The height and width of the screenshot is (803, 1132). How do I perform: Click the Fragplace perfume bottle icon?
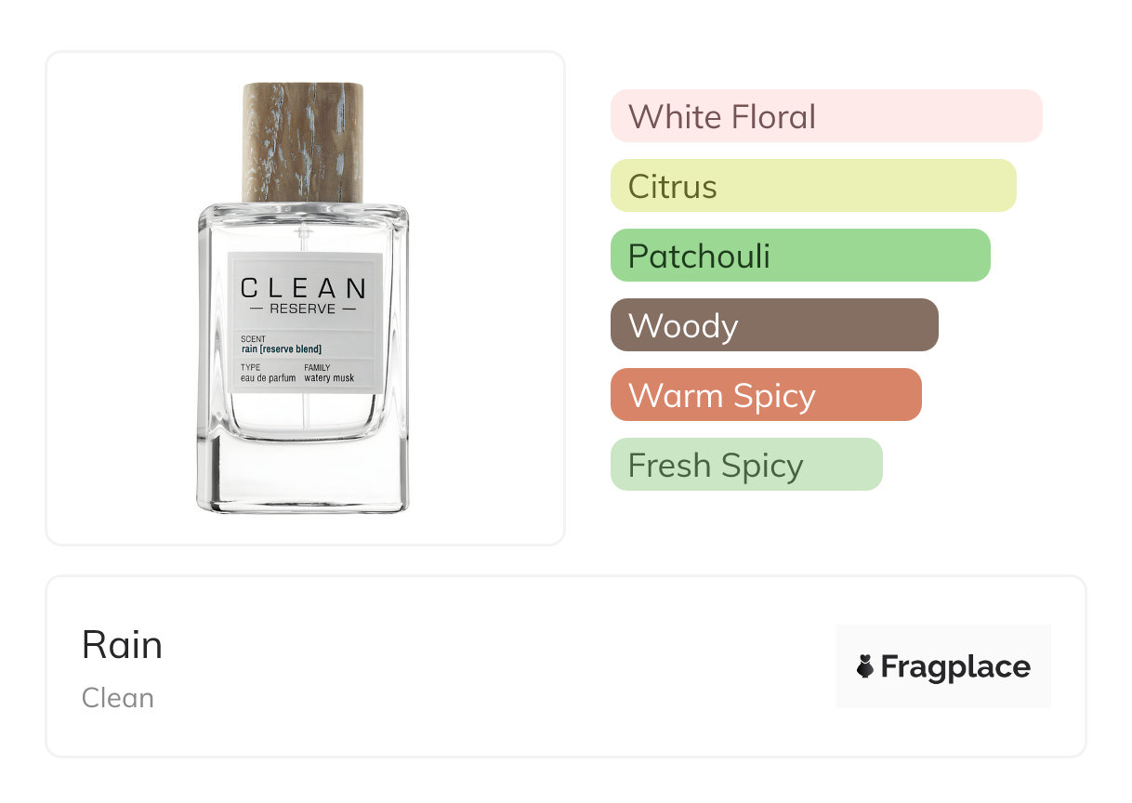(x=865, y=666)
